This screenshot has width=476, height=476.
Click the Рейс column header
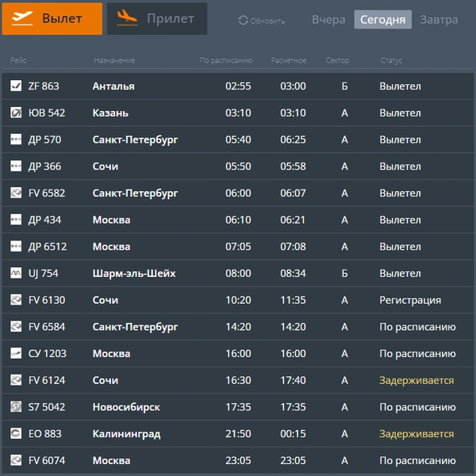click(x=18, y=60)
